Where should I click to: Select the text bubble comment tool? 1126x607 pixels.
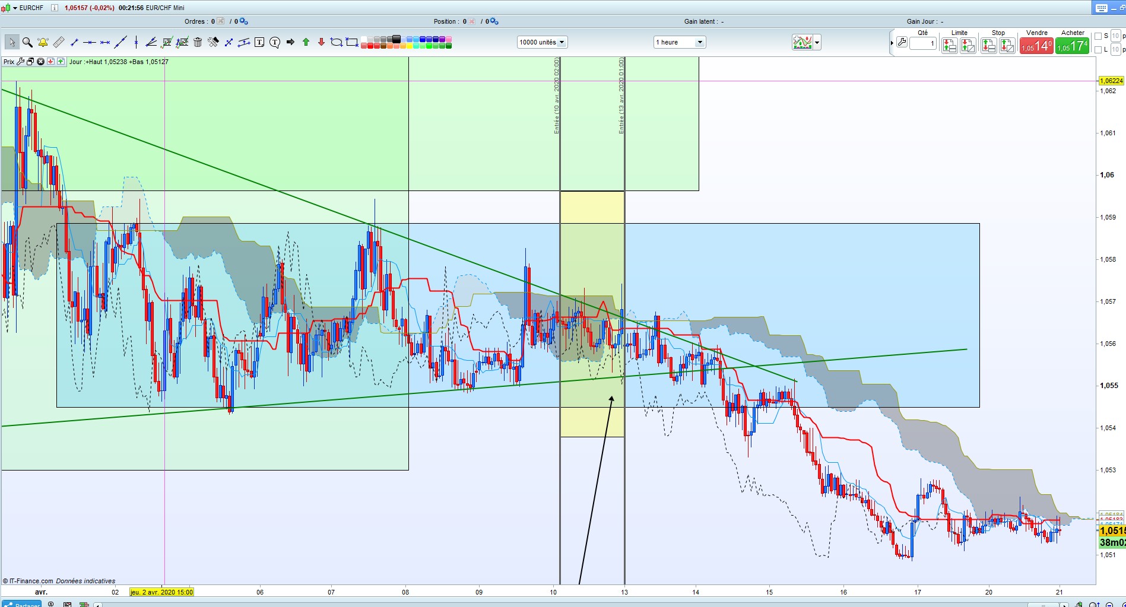click(275, 42)
